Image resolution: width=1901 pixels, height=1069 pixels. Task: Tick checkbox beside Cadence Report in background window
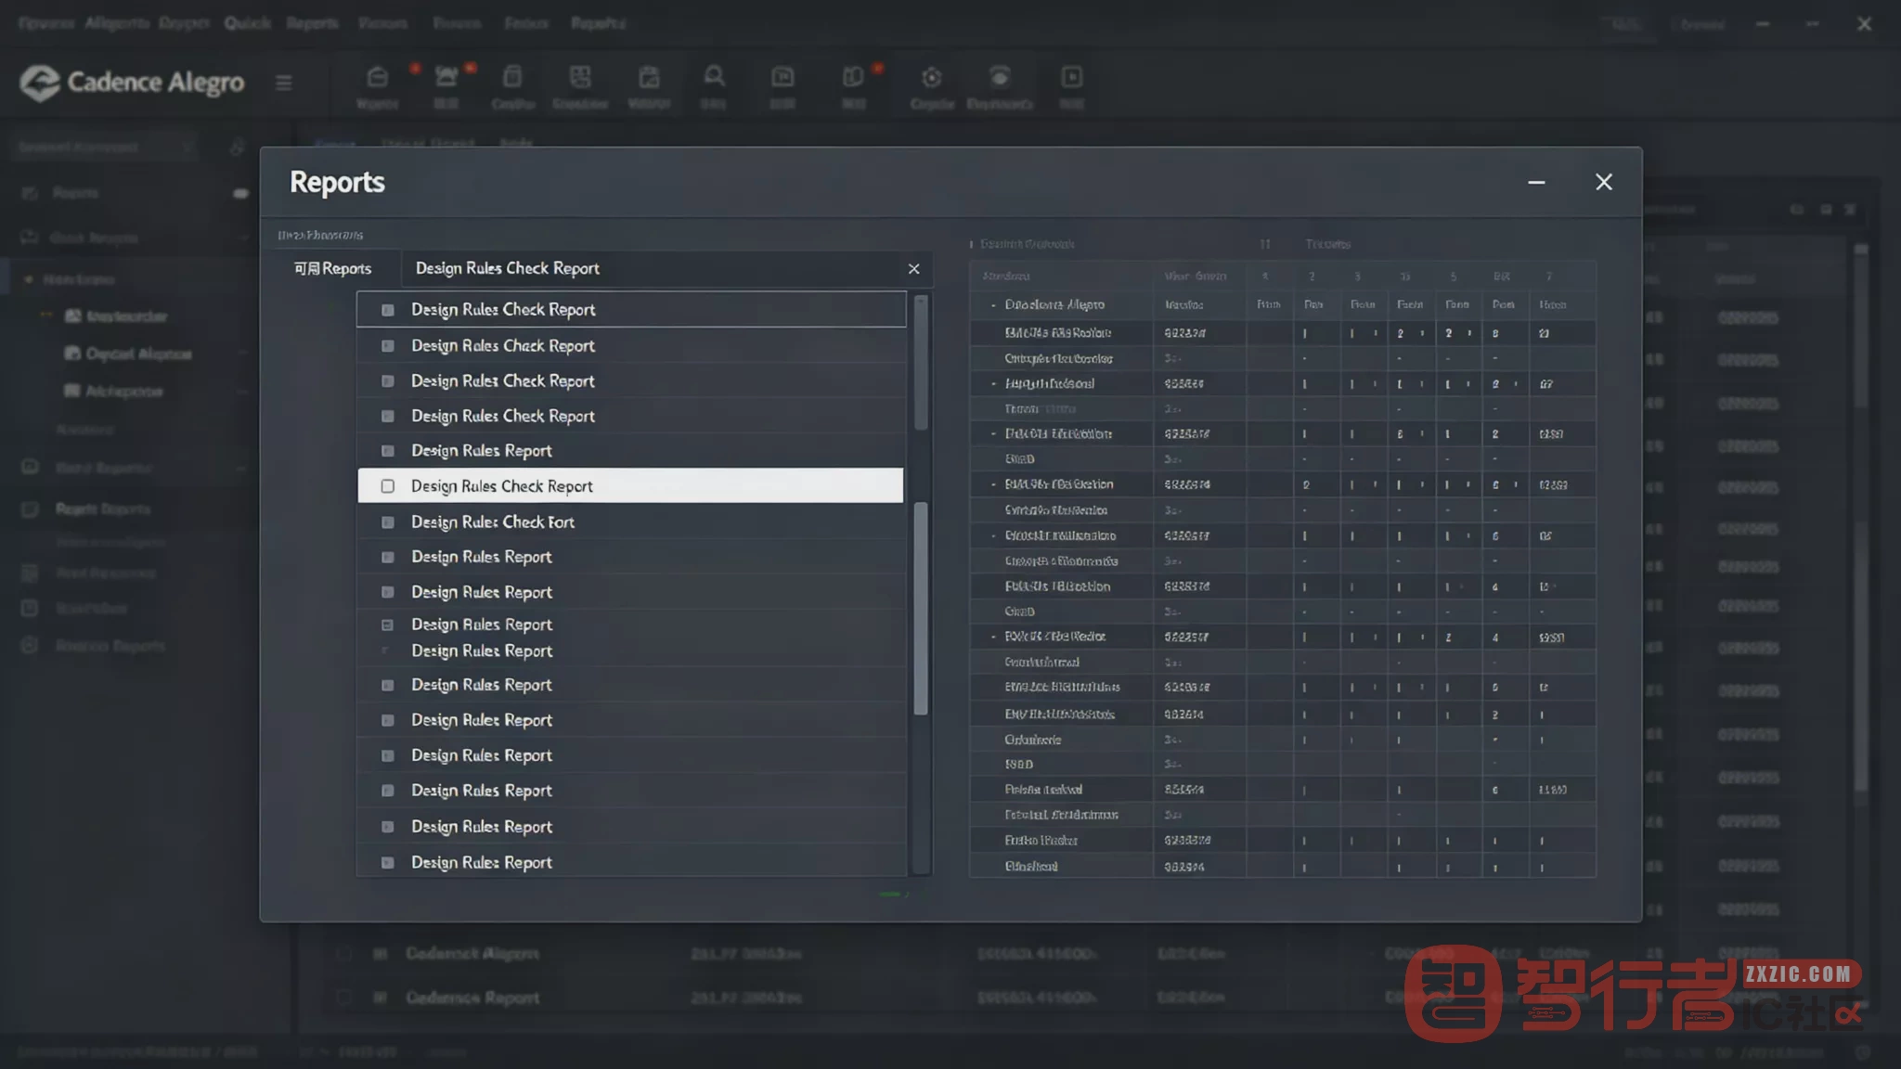(343, 998)
